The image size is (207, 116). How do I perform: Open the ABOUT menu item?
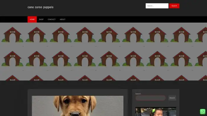click(x=63, y=19)
